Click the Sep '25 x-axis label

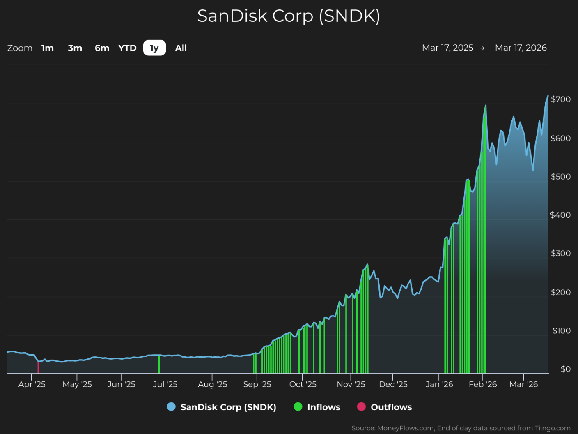[x=257, y=384]
